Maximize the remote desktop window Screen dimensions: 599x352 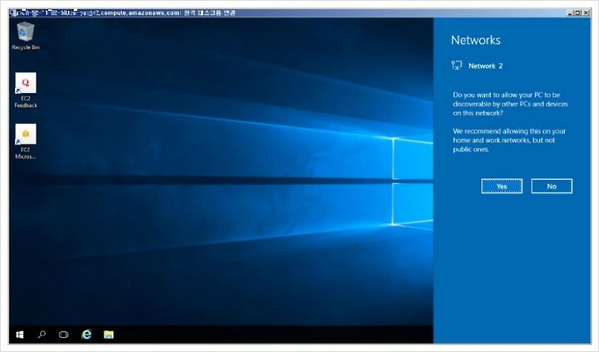pos(578,13)
